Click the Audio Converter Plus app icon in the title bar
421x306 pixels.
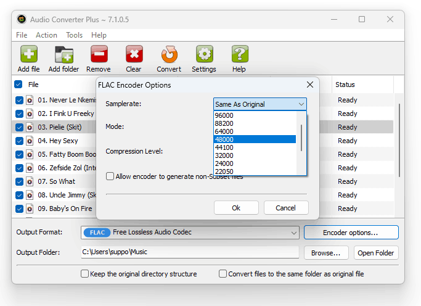pyautogui.click(x=22, y=19)
